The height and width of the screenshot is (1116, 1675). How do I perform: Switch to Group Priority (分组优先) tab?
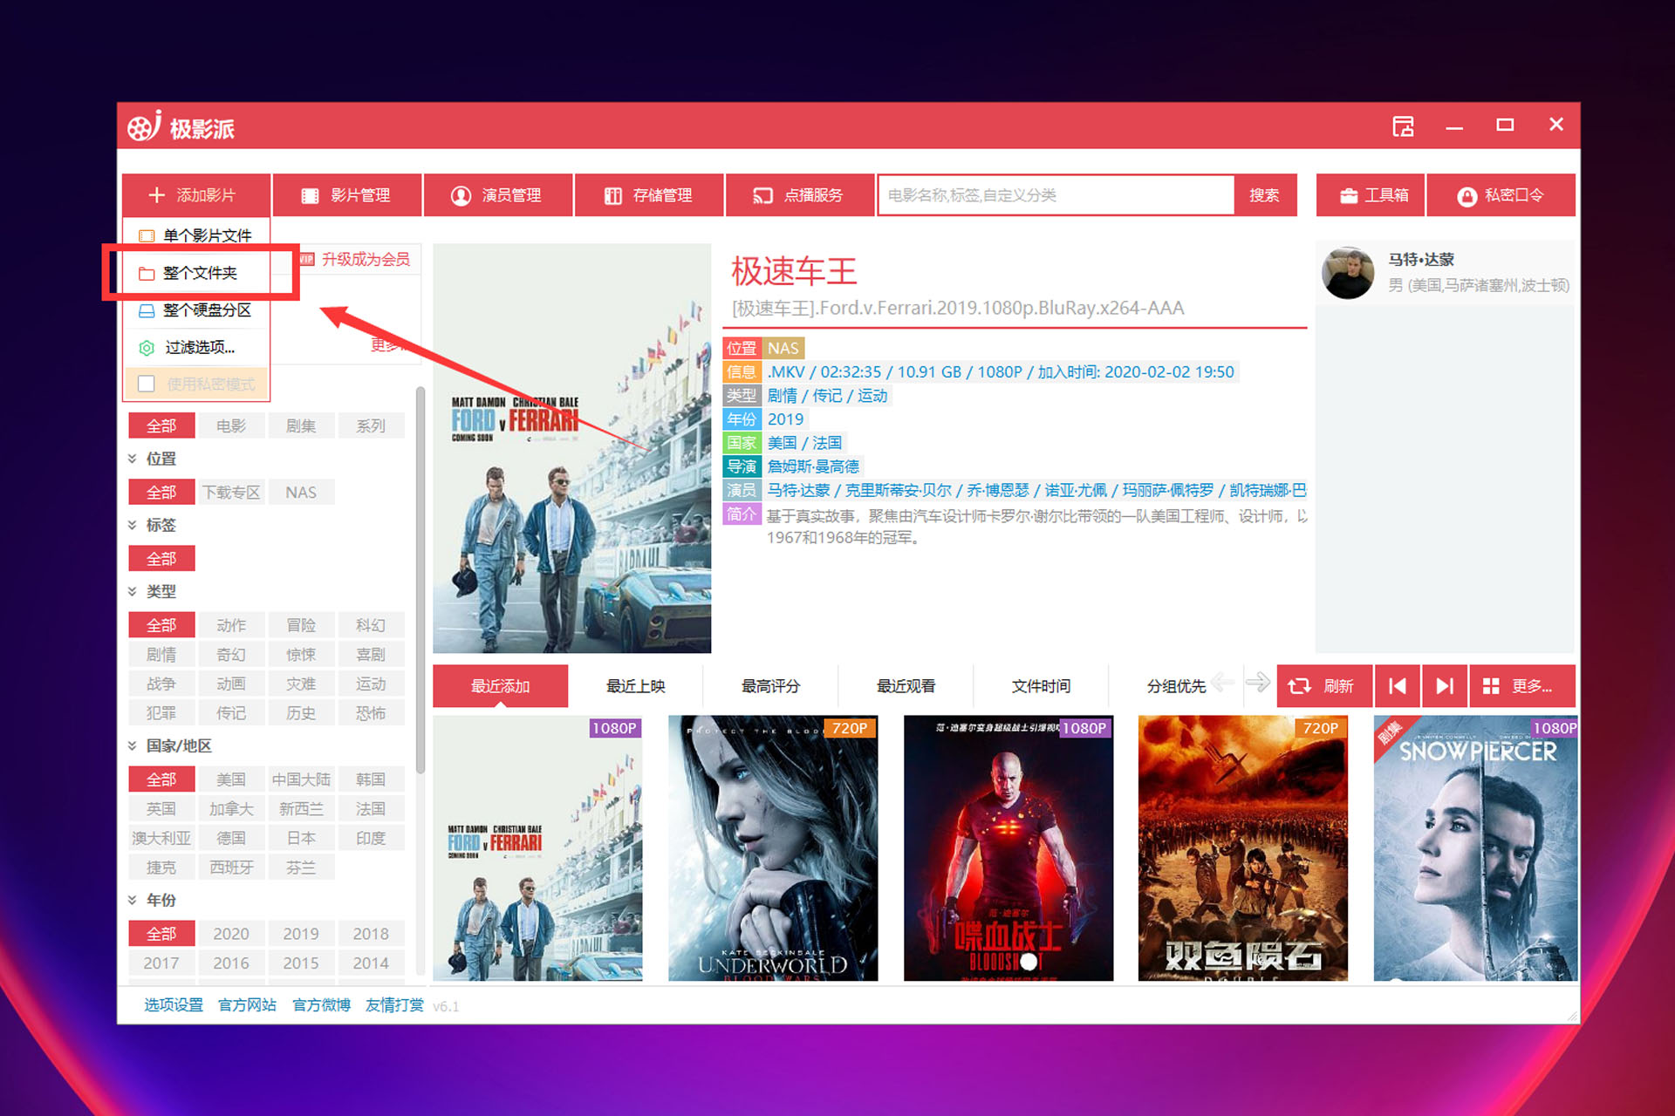point(1176,686)
